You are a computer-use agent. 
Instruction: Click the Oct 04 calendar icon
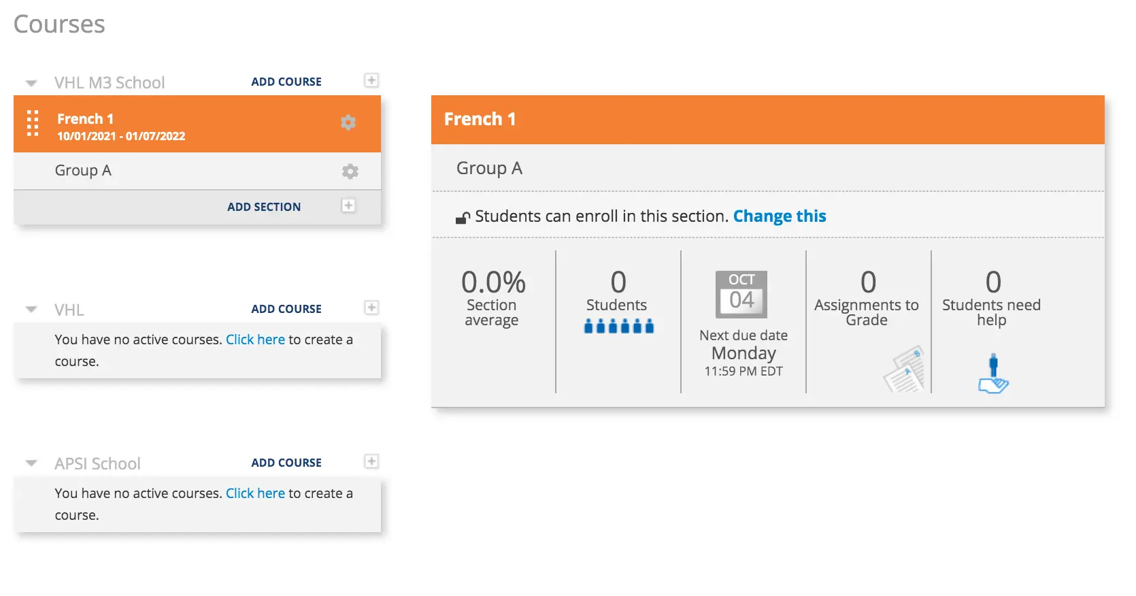point(741,295)
